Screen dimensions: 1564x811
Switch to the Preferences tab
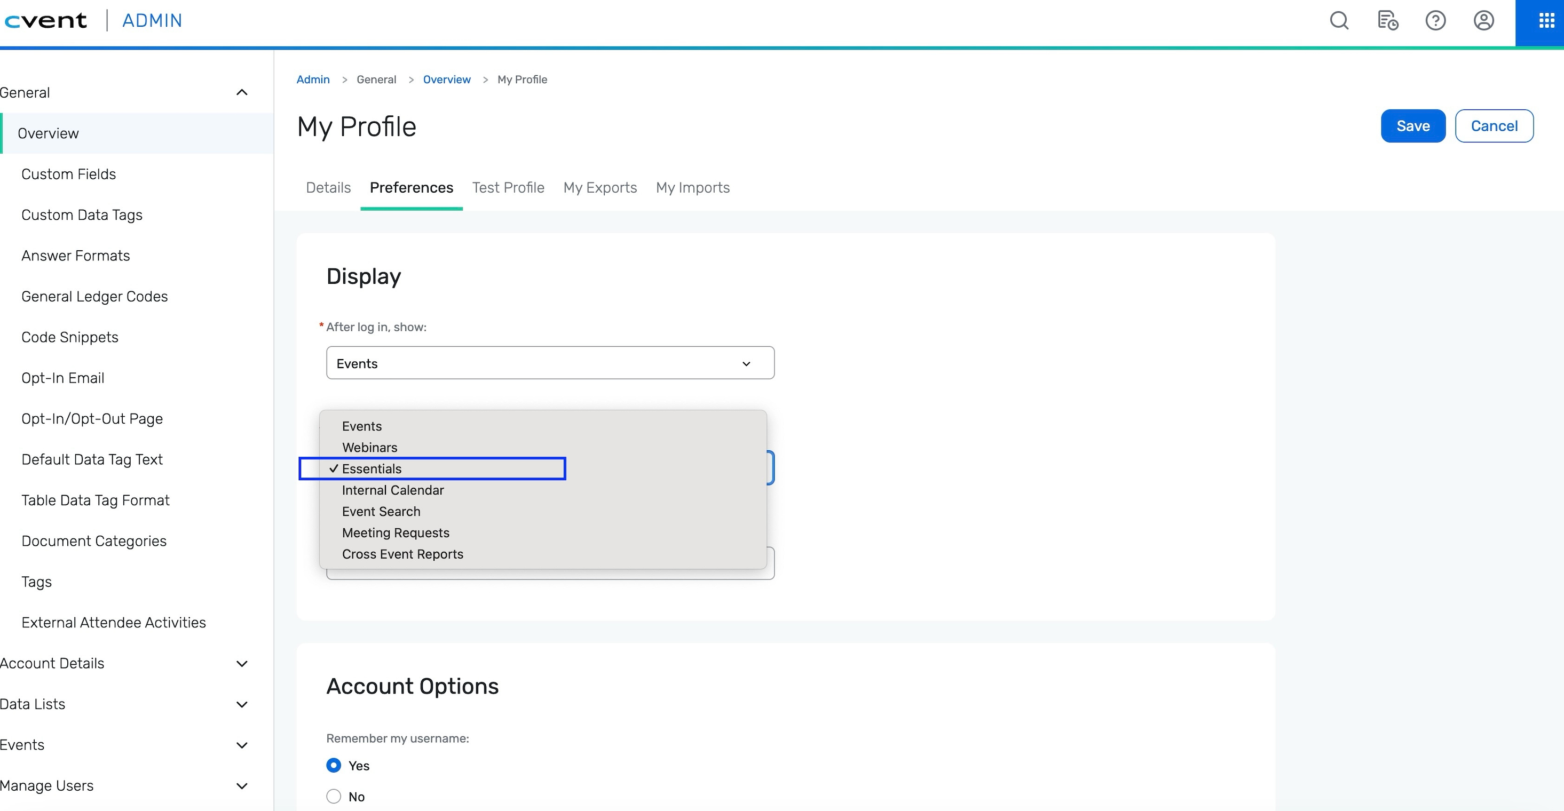pyautogui.click(x=411, y=188)
